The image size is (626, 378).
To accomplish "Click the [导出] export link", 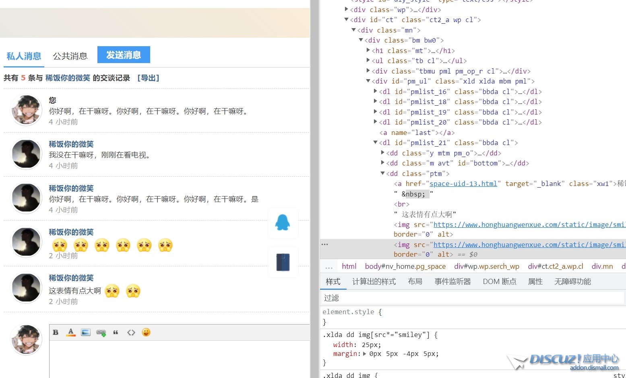I will [x=148, y=78].
